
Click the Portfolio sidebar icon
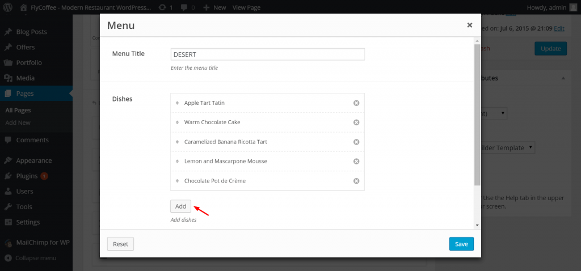click(x=8, y=62)
